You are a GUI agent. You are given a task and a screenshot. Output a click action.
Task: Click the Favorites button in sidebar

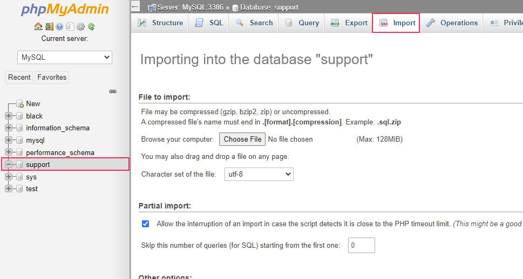52,77
